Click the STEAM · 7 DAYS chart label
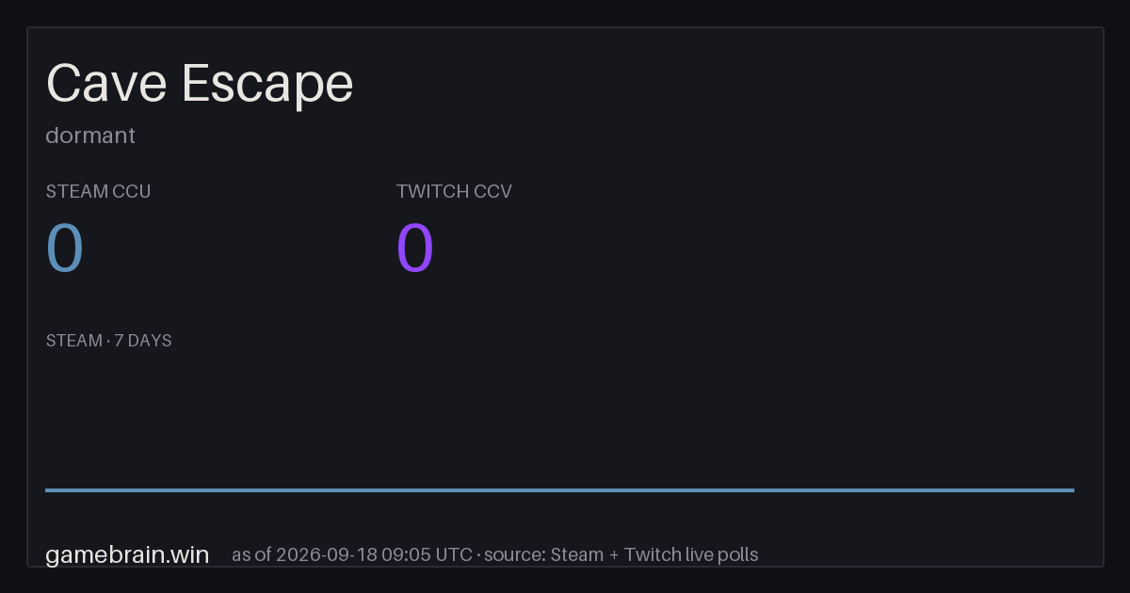1130x593 pixels. pos(108,341)
